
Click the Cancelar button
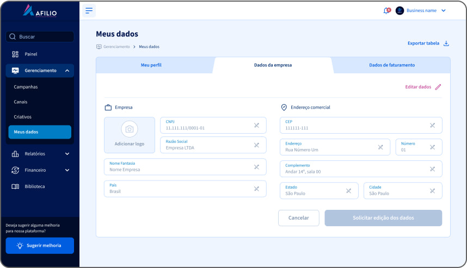pos(298,218)
